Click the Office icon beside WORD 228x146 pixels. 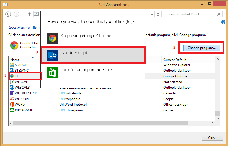point(12,104)
